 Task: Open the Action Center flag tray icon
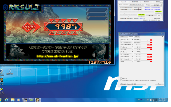[148, 100]
